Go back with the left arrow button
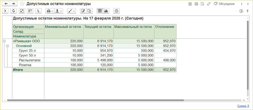Image resolution: width=253 pixels, height=110 pixels. point(6,4)
